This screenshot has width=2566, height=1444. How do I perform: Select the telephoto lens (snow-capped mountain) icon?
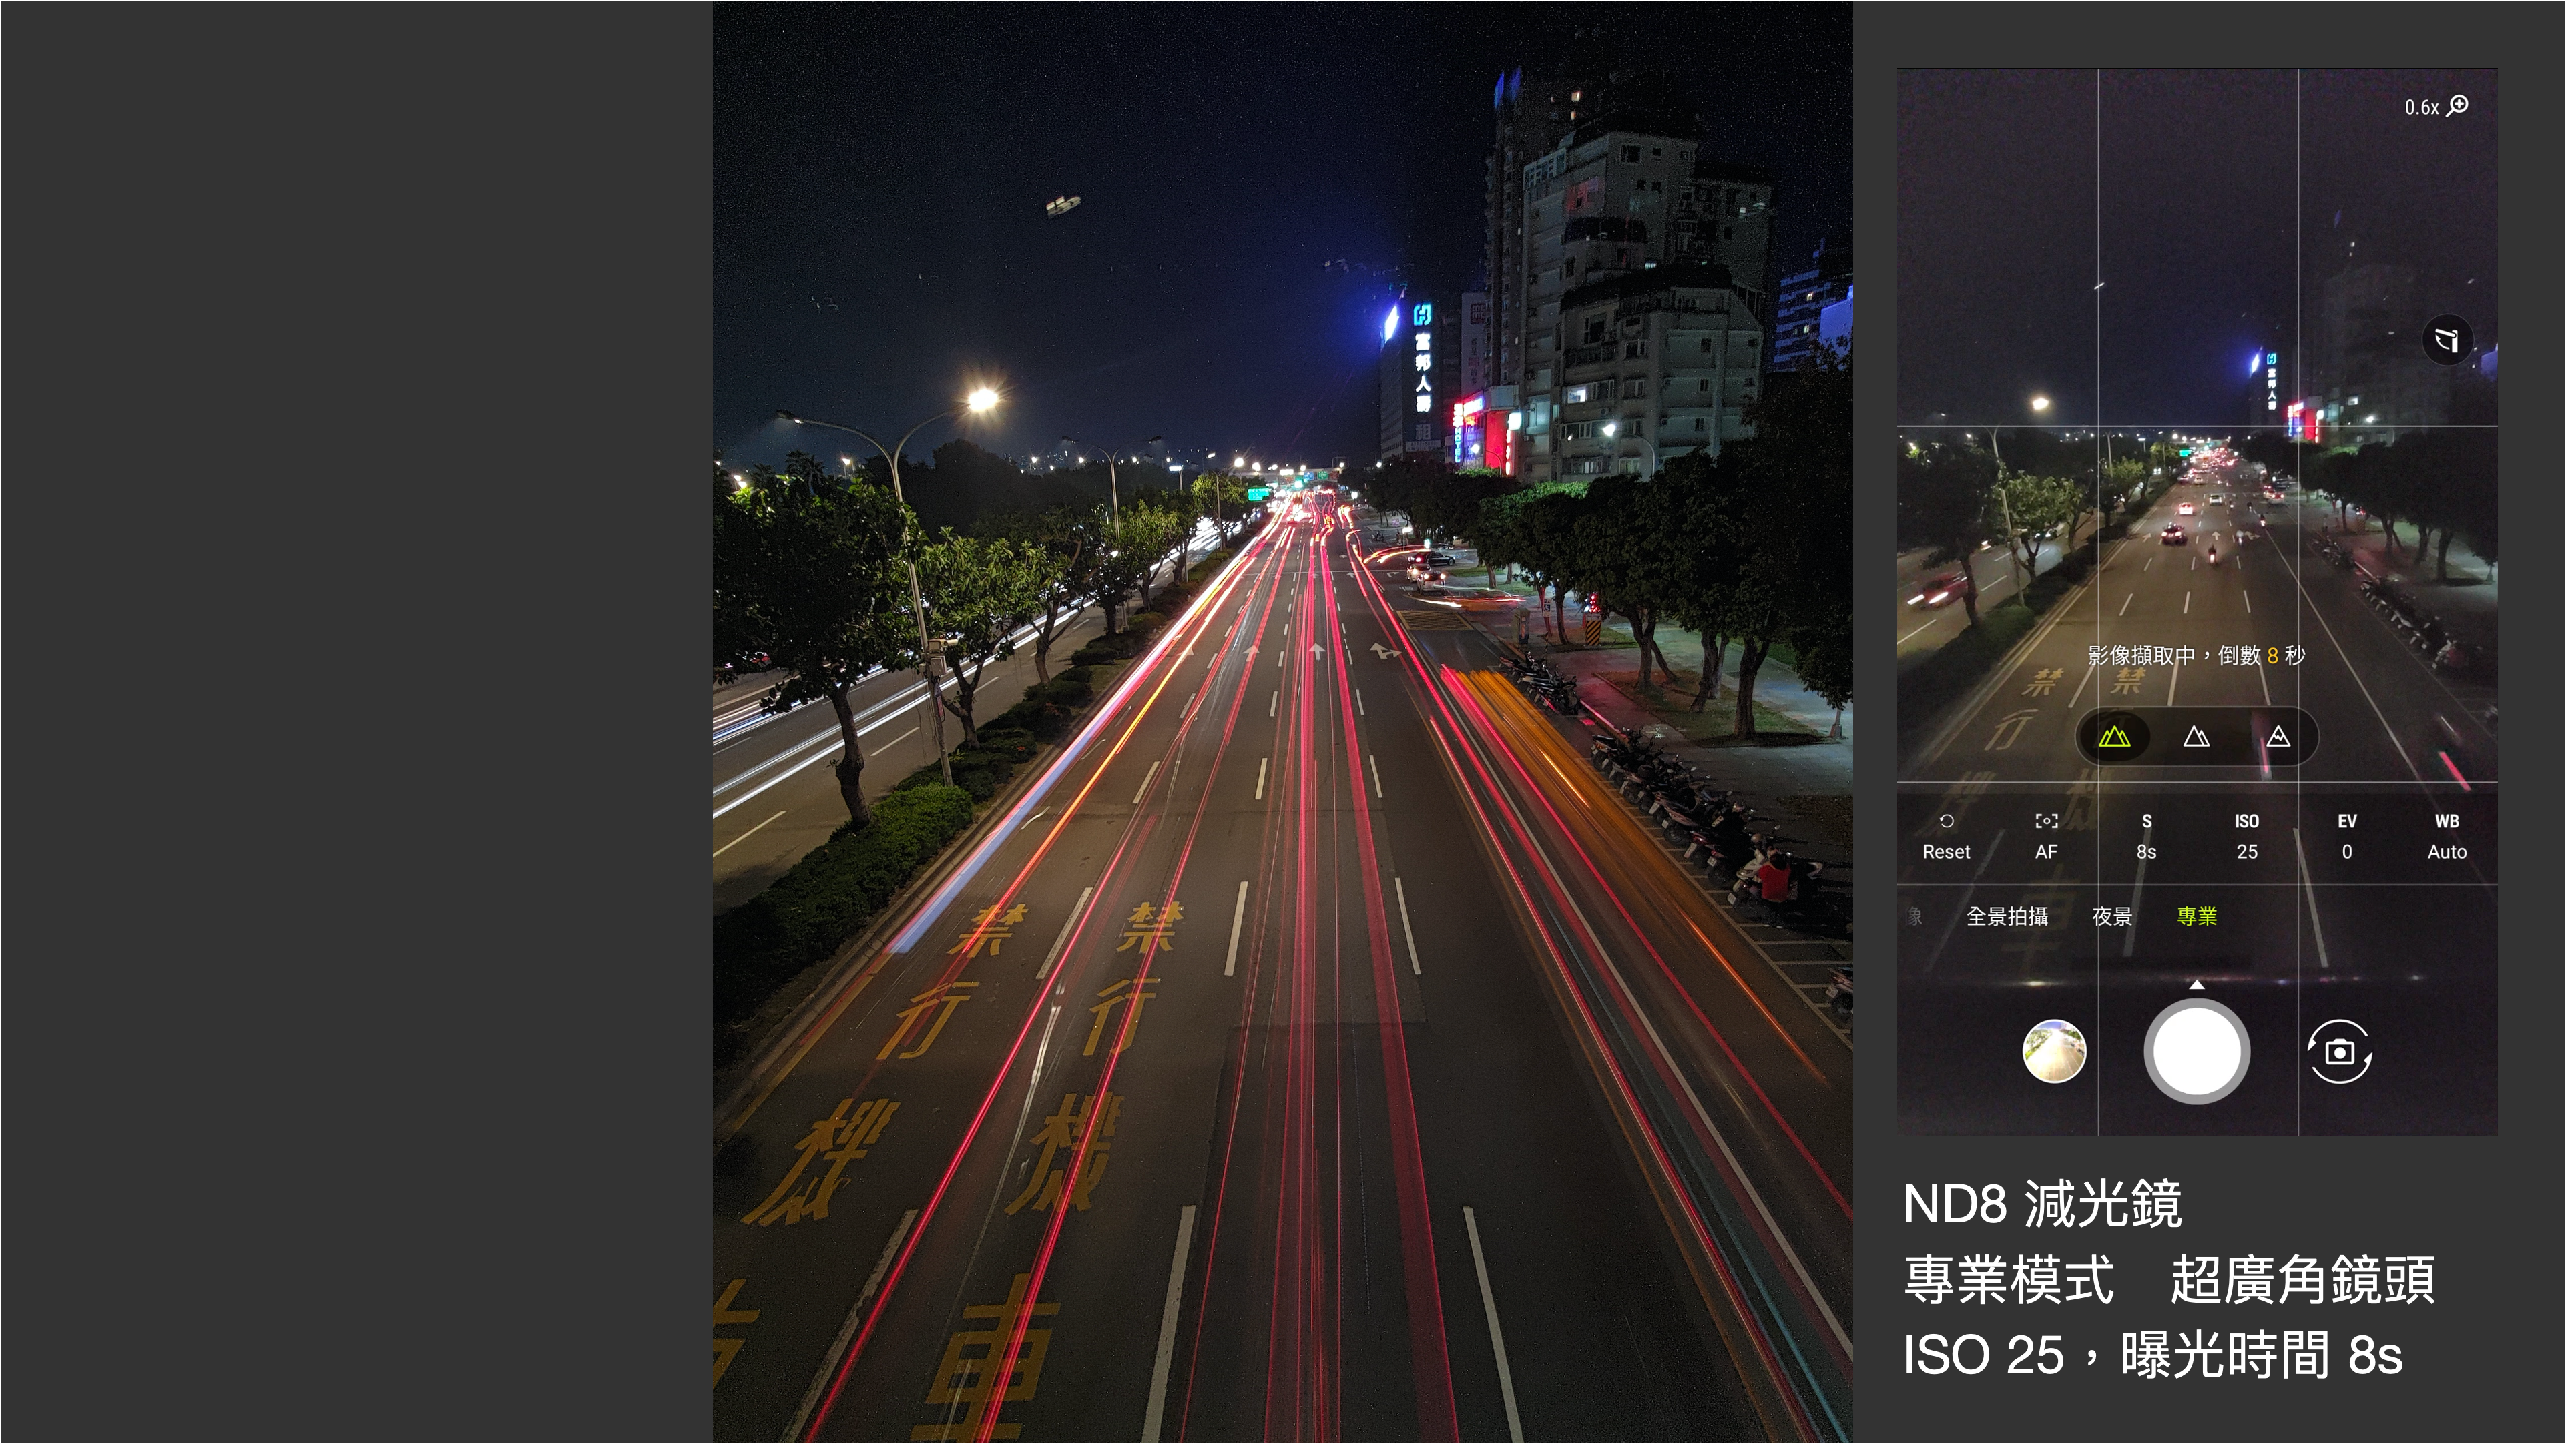(x=2278, y=737)
